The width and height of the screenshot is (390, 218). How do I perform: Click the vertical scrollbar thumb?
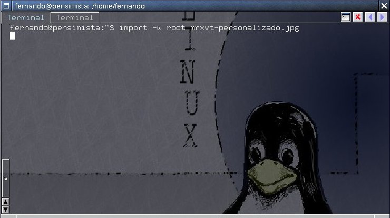(x=5, y=178)
